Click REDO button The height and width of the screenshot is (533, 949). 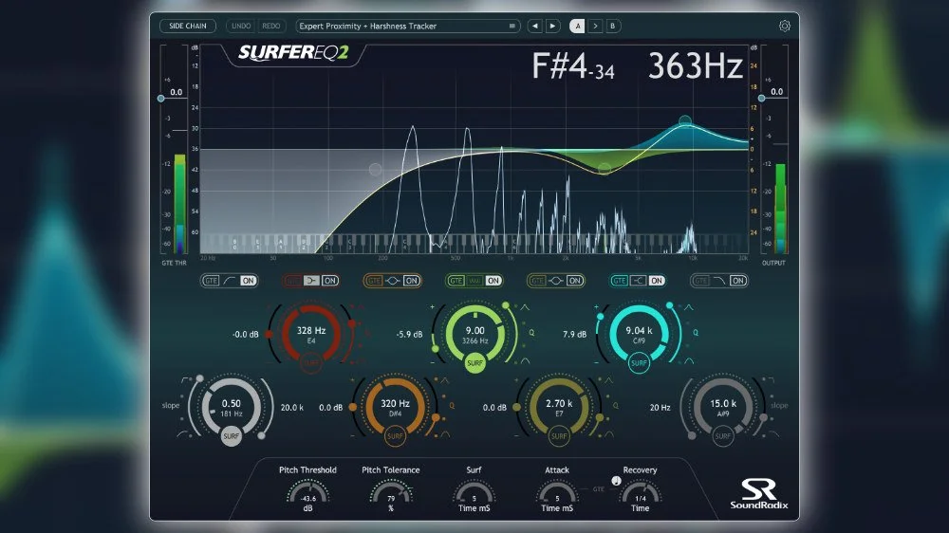270,26
